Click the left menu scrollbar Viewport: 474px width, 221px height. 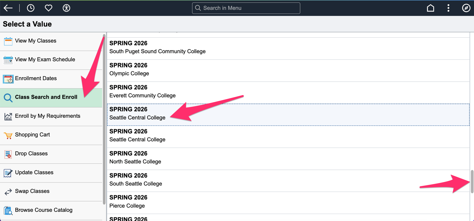click(104, 119)
